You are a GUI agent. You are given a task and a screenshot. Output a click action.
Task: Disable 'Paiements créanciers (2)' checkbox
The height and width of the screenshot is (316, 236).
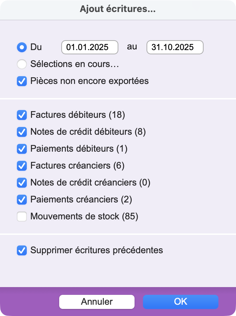pos(22,200)
